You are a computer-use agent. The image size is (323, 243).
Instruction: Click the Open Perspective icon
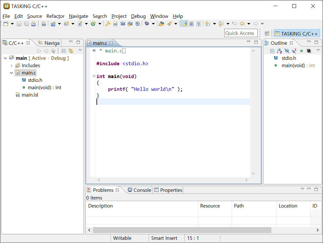coord(267,34)
